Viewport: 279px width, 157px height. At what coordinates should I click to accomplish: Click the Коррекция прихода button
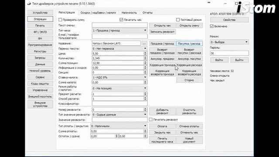(x=162, y=65)
